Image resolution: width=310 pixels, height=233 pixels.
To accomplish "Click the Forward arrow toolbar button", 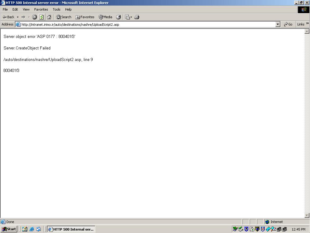I will coord(23,17).
